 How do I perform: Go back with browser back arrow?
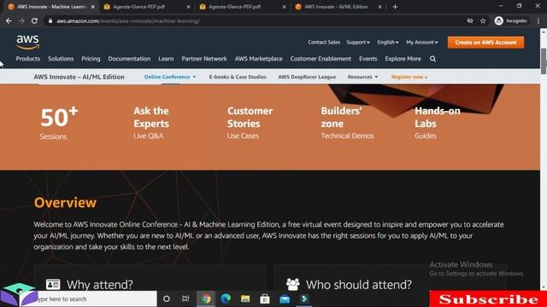(9, 20)
